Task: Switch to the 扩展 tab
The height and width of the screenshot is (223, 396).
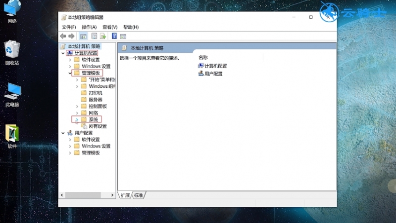Action: pos(125,195)
